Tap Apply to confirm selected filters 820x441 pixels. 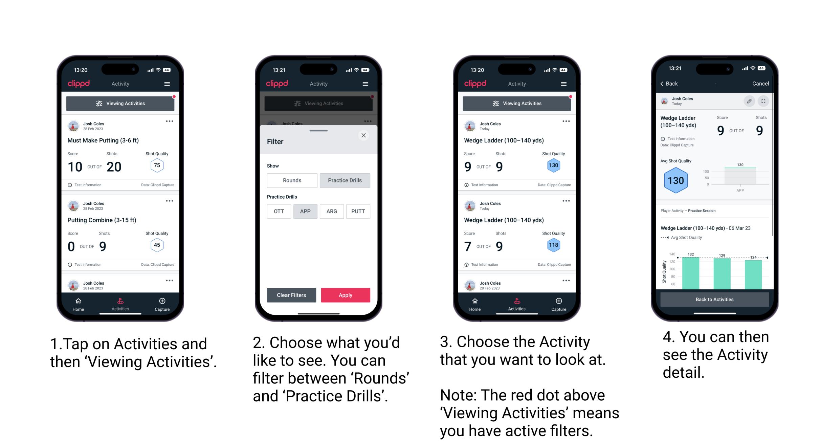[x=345, y=294]
